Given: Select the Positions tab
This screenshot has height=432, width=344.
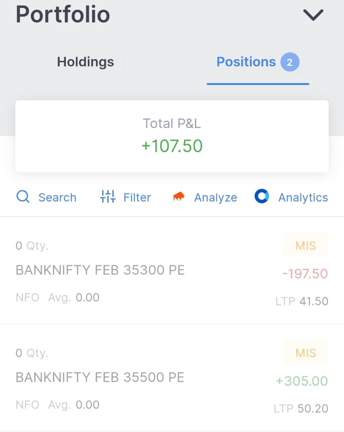Looking at the screenshot, I should 246,62.
